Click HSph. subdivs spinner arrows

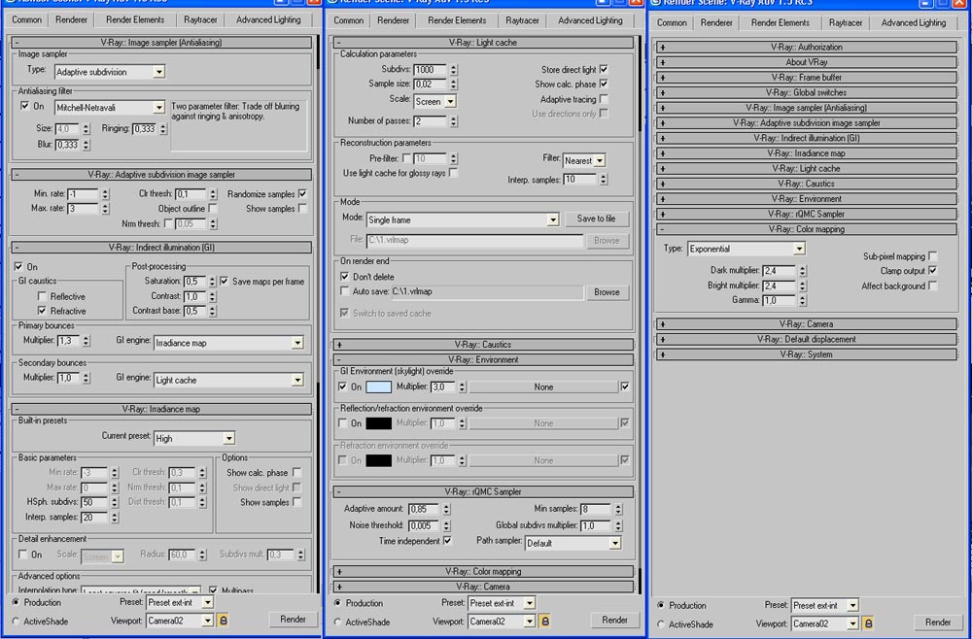pos(115,502)
